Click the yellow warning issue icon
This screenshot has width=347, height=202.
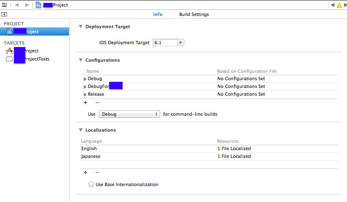tap(339, 5)
